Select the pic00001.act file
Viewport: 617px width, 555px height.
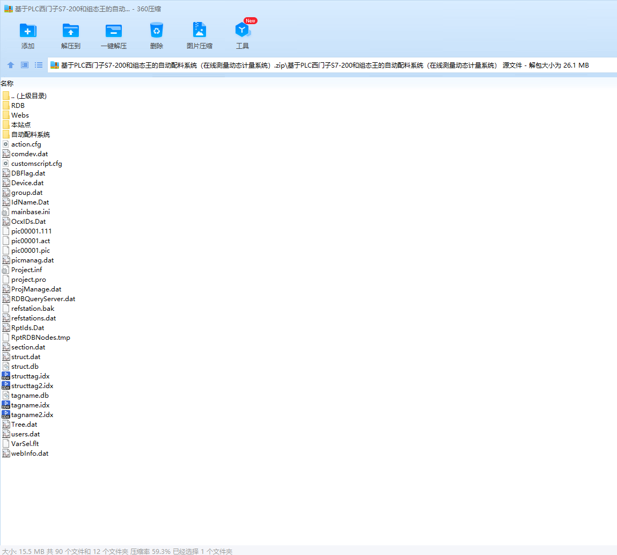pos(26,241)
